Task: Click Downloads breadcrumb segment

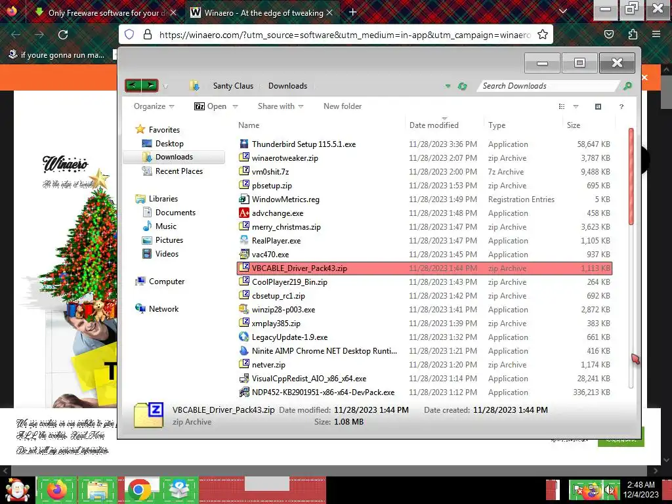Action: 287,86
